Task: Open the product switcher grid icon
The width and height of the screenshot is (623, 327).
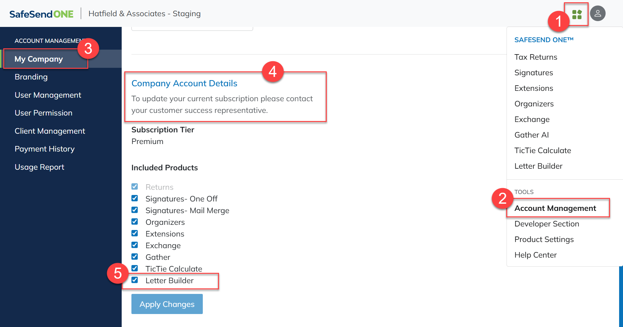Action: 577,14
